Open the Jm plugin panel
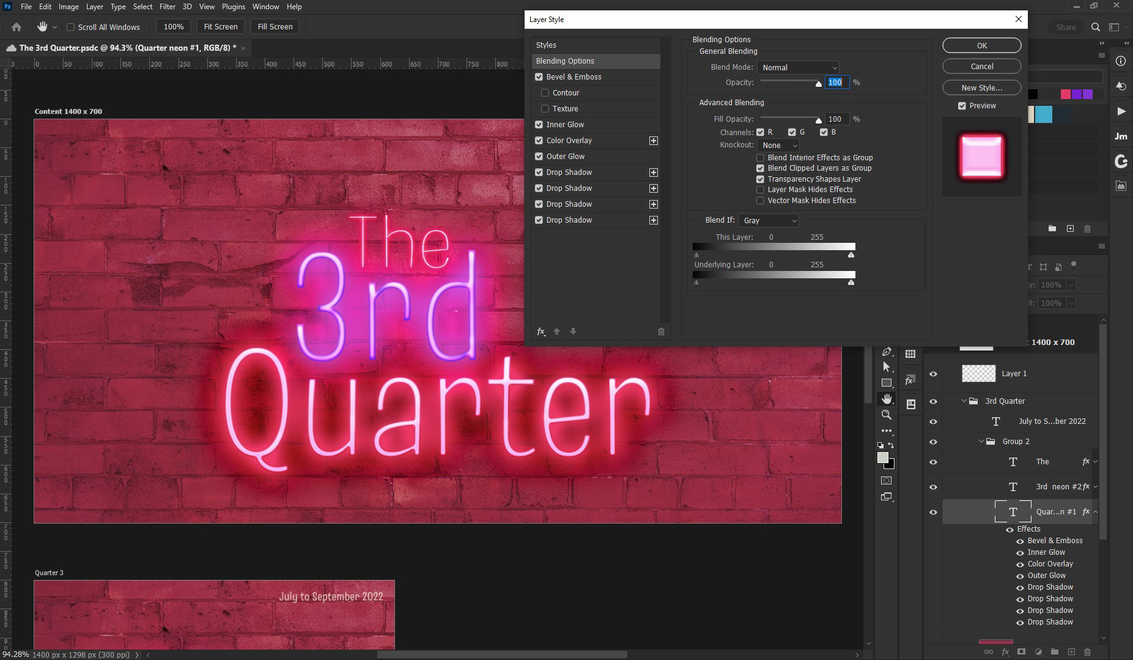The image size is (1133, 660). tap(1121, 136)
